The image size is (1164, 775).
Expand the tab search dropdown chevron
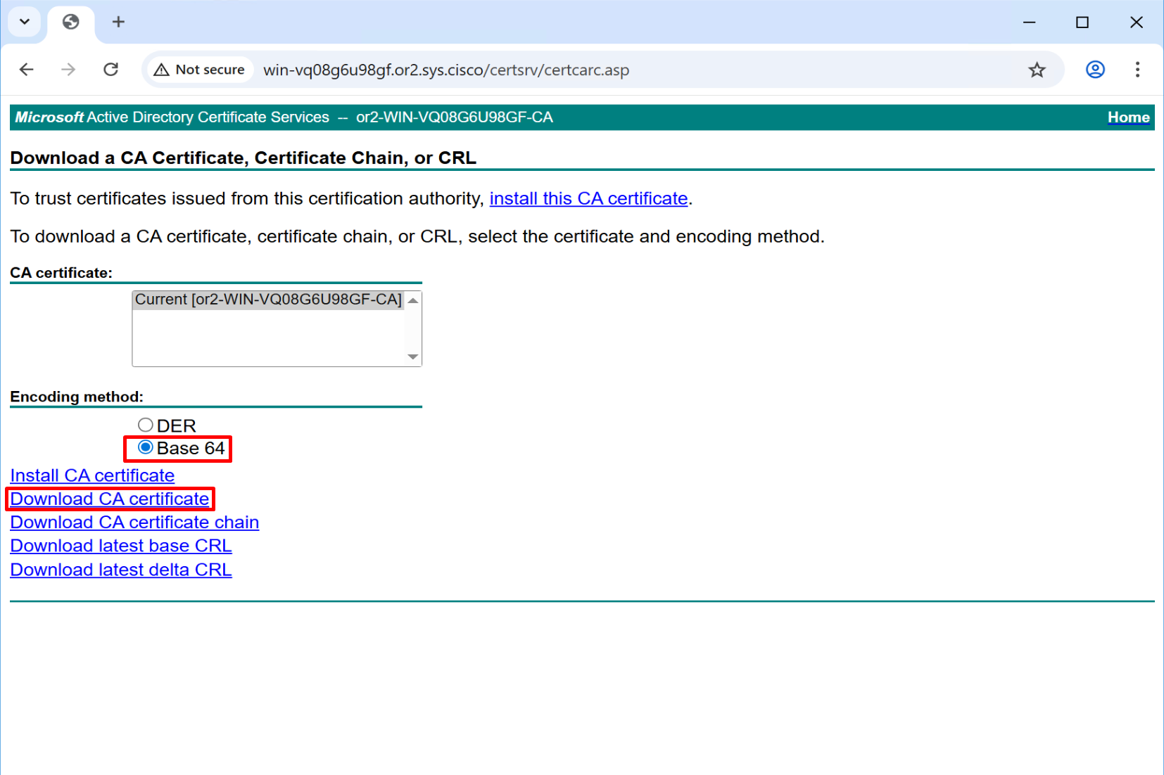25,22
